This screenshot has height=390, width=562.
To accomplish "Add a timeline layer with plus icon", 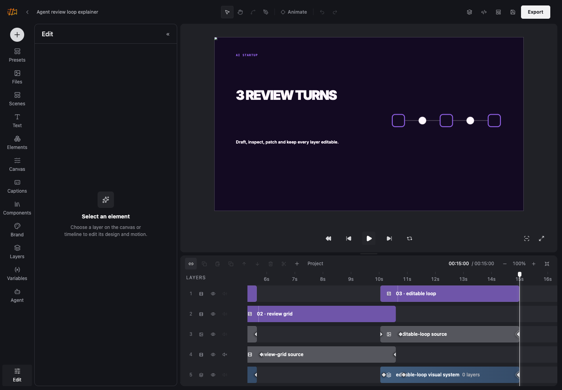I will (x=297, y=264).
